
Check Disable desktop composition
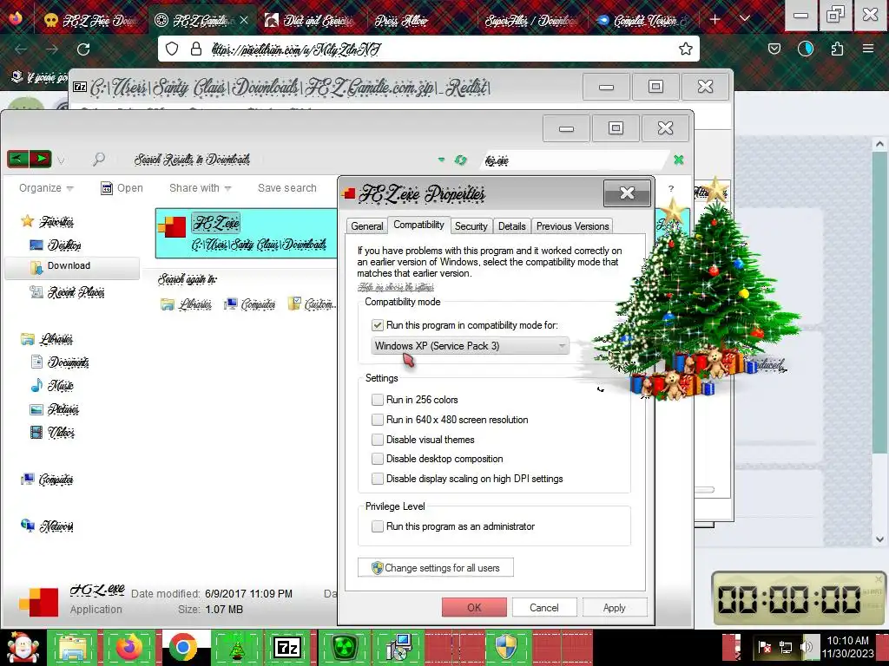pyautogui.click(x=378, y=459)
